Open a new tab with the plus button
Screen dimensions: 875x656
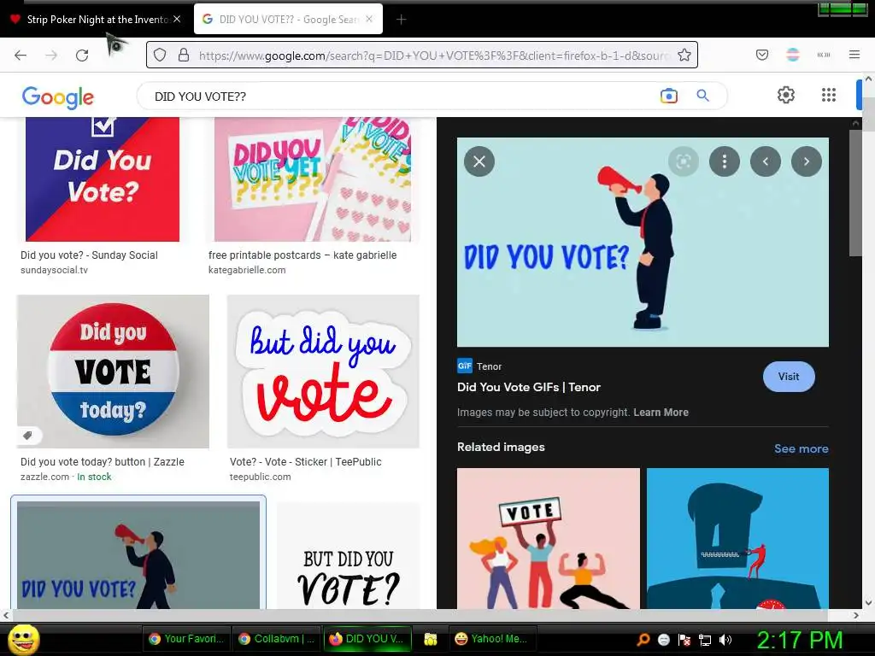point(402,20)
